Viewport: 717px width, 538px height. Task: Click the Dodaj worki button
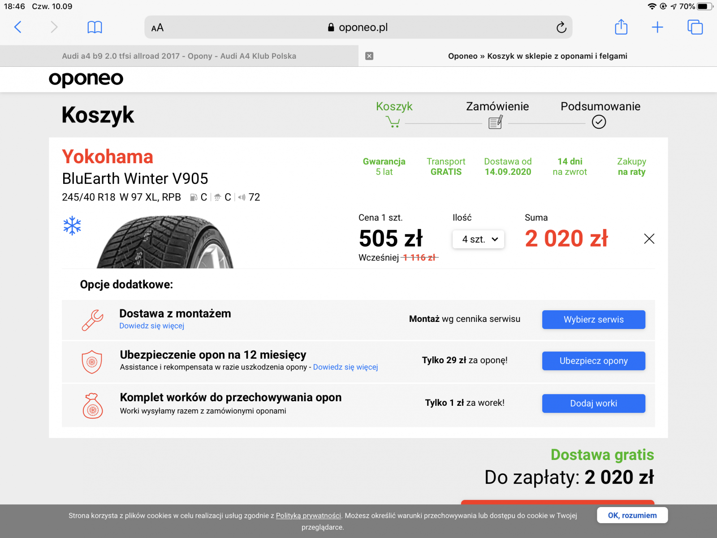tap(594, 403)
